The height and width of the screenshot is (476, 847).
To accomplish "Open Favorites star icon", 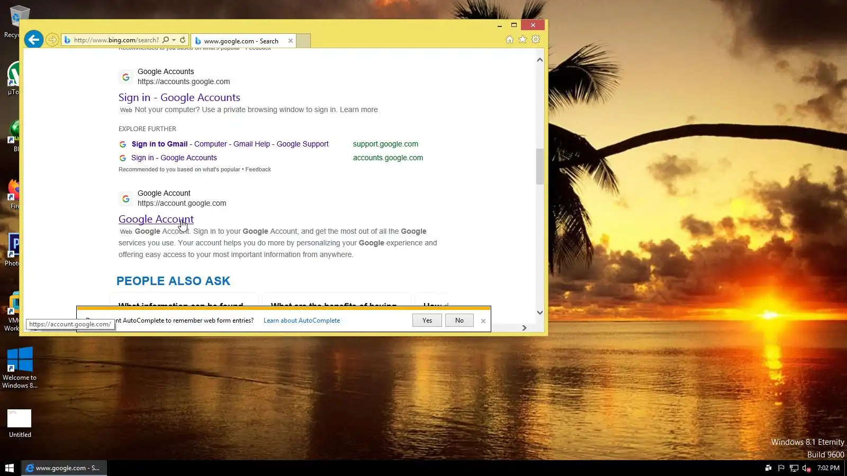I will point(522,40).
